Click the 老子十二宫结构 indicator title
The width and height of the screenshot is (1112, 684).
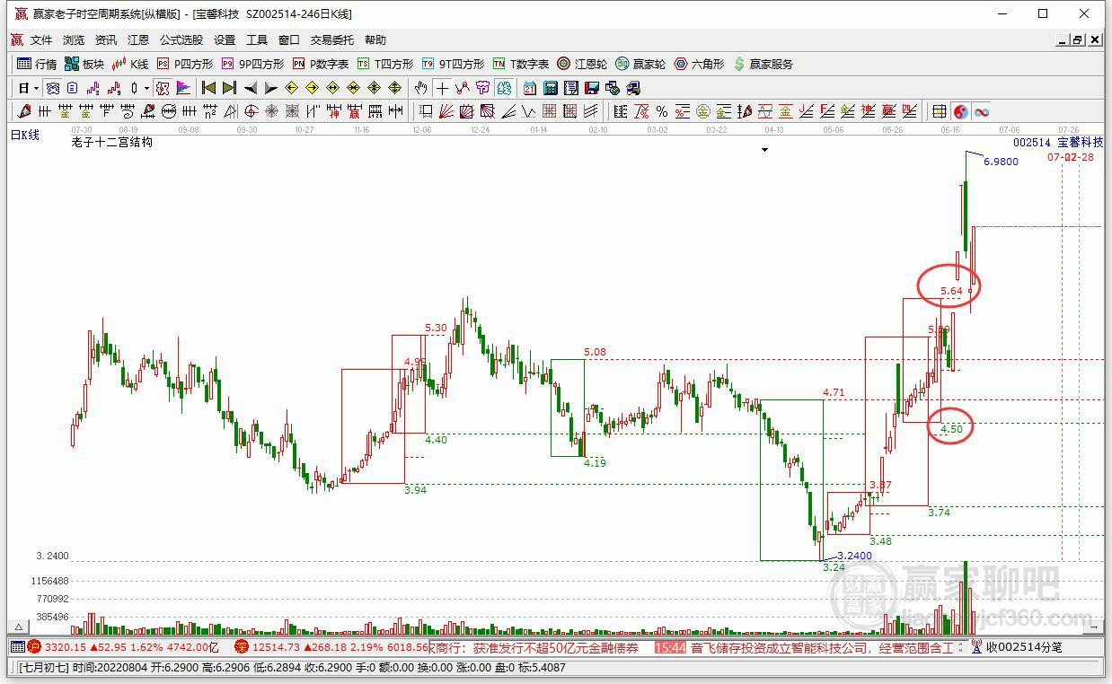point(112,142)
